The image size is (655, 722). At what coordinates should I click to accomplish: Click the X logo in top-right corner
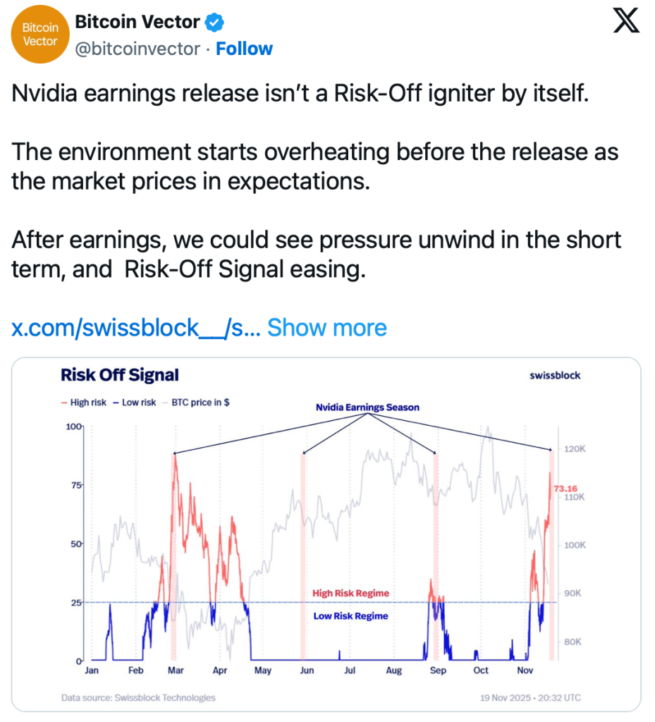[625, 23]
